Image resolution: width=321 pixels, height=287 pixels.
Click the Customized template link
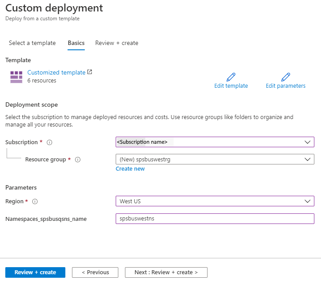56,72
